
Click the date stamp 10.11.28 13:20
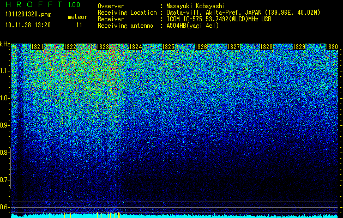click(28, 25)
